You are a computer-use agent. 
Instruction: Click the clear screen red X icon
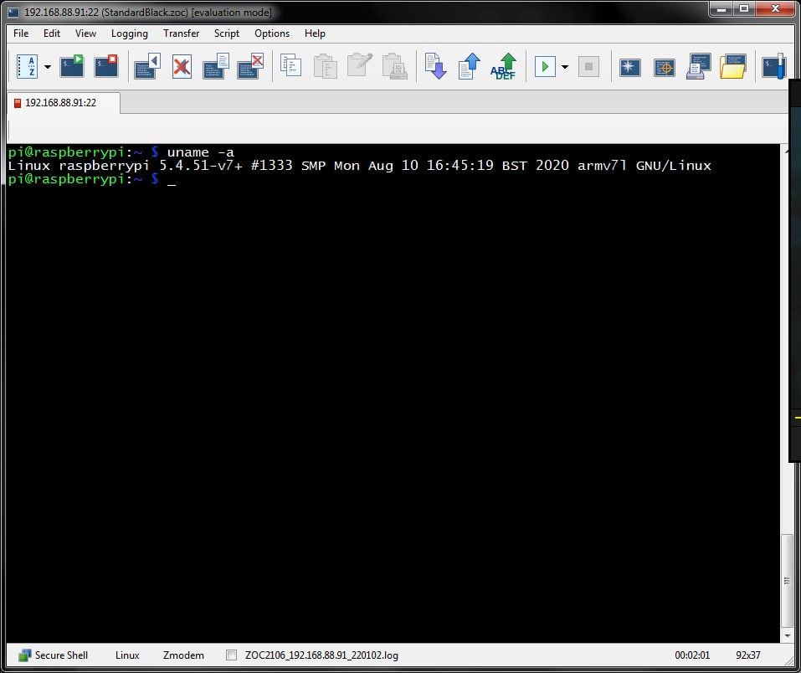(182, 67)
